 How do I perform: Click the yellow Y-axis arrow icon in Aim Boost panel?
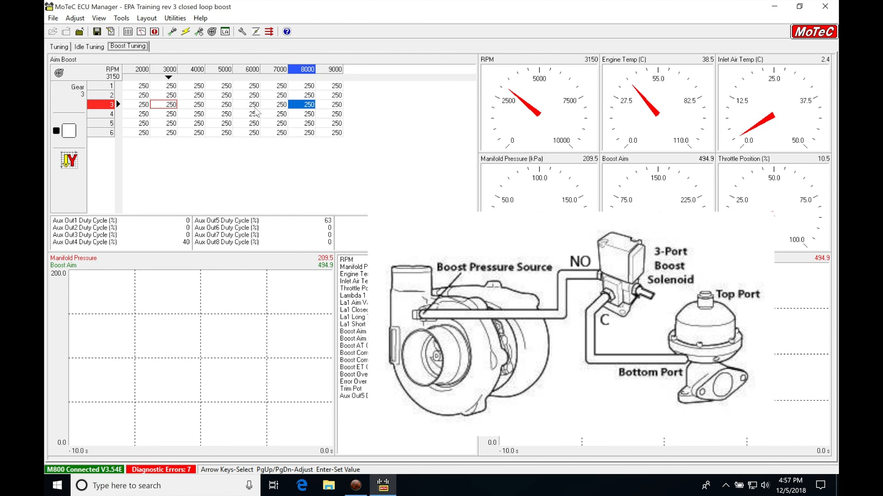(69, 160)
